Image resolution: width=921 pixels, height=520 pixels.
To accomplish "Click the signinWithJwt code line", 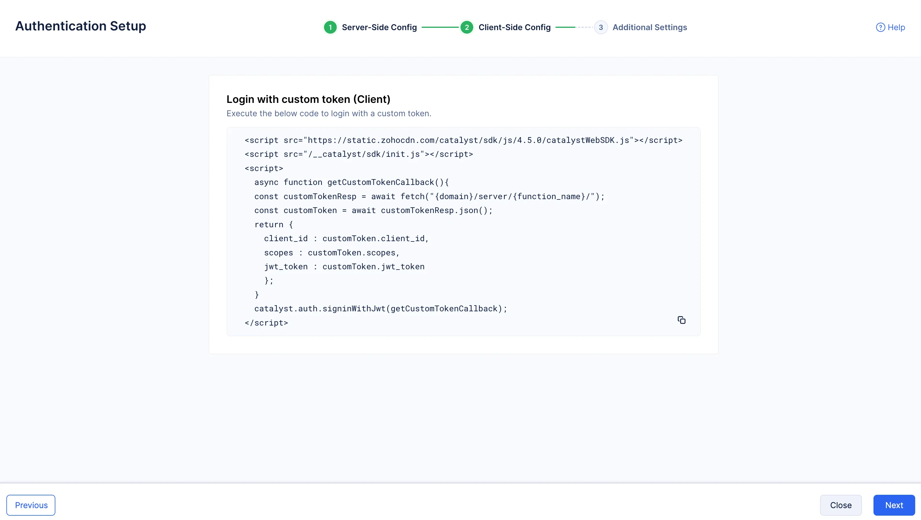I will pyautogui.click(x=381, y=309).
